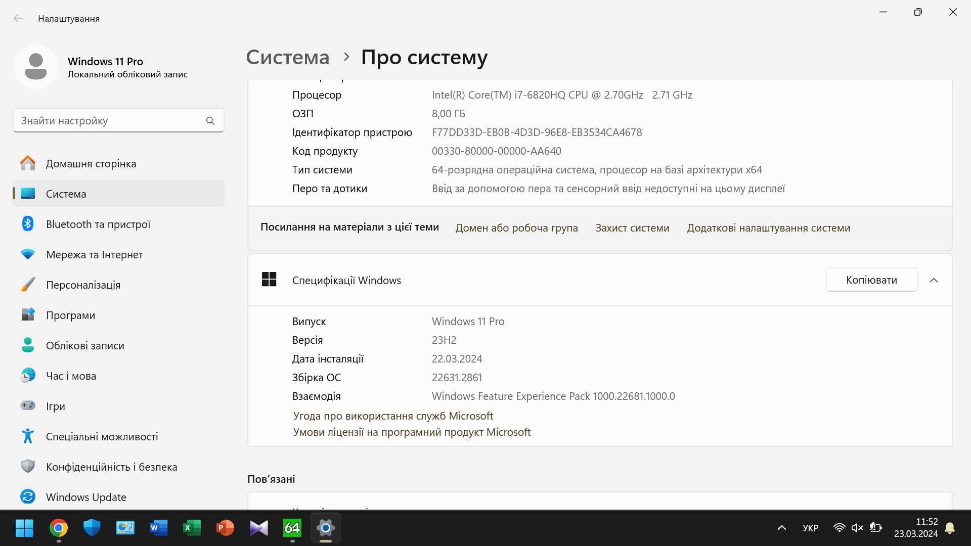971x546 pixels.
Task: Click the Збірка ОС value 22631.2861
Action: [457, 378]
